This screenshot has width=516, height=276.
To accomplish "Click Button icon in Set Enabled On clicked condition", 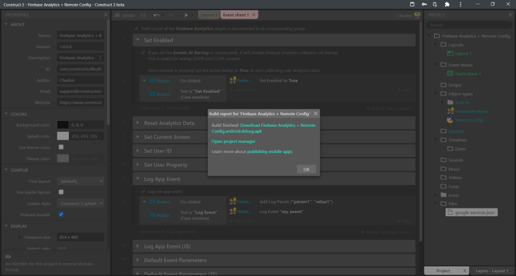I will [x=153, y=80].
